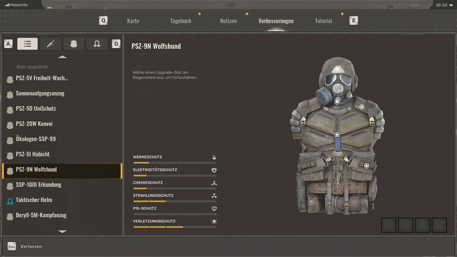
Task: Select Taktischer Helm in the list
Action: coord(34,200)
